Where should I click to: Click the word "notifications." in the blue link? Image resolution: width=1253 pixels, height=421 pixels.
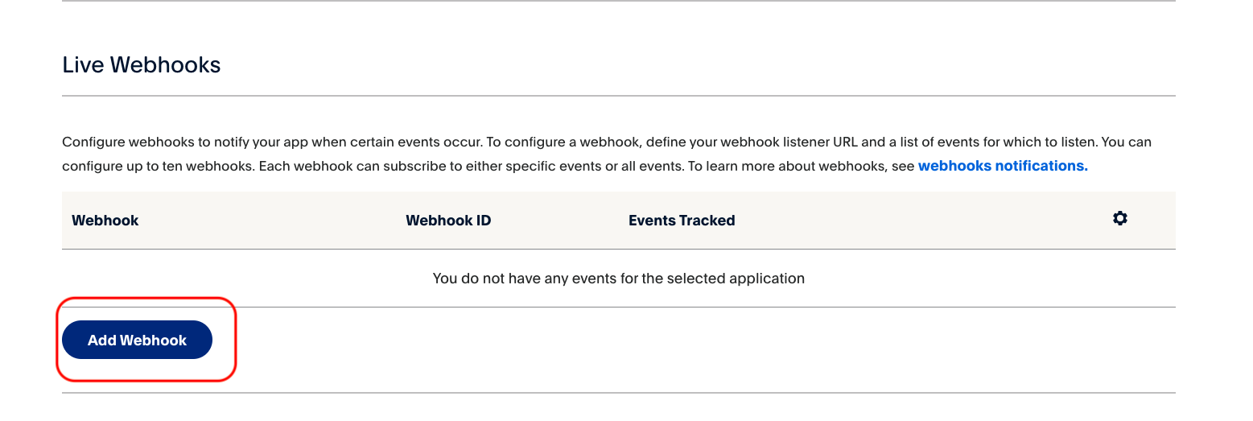[1042, 166]
